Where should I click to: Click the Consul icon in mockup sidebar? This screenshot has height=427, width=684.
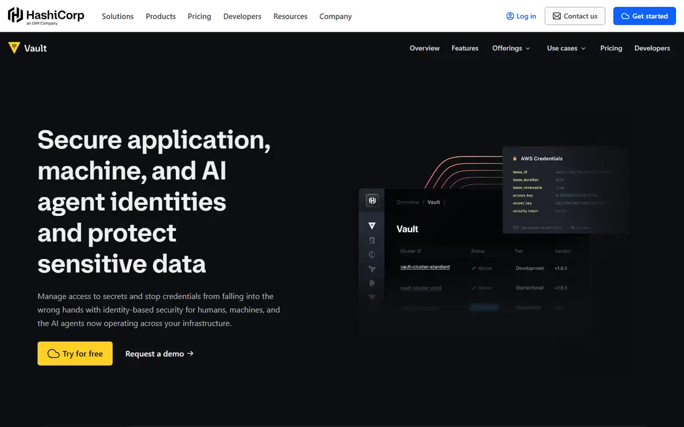pos(372,254)
